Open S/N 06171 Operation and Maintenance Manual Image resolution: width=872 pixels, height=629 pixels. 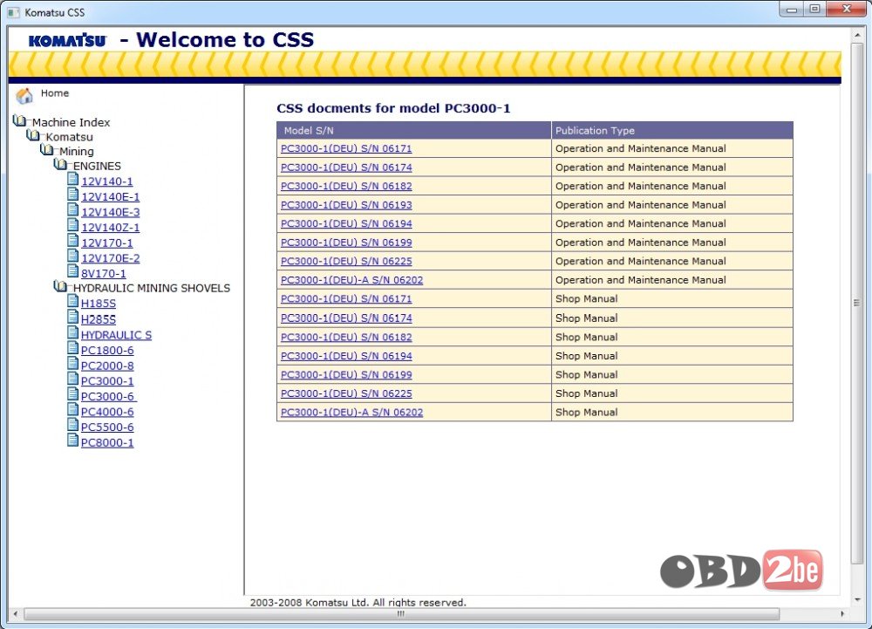coord(346,148)
